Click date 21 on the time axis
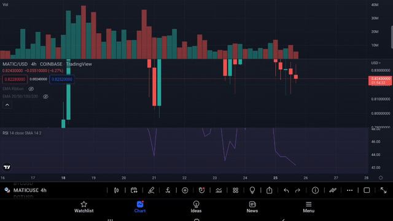This screenshot has height=221, width=393. (154, 178)
